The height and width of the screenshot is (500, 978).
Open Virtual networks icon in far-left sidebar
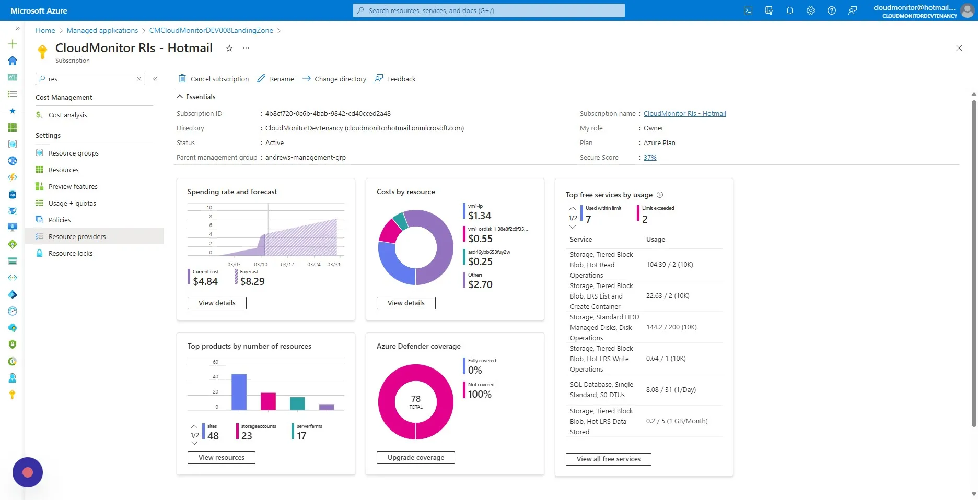point(13,278)
